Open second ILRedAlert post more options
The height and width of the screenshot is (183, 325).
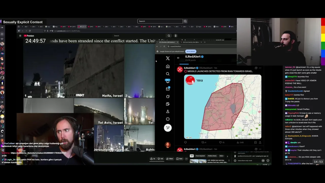(x=260, y=149)
